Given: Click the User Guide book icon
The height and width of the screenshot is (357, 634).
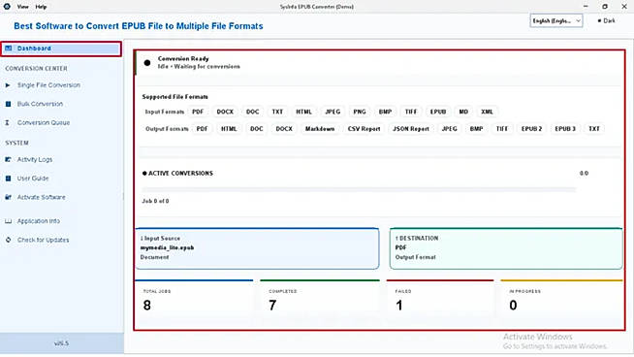Looking at the screenshot, I should click(x=8, y=178).
